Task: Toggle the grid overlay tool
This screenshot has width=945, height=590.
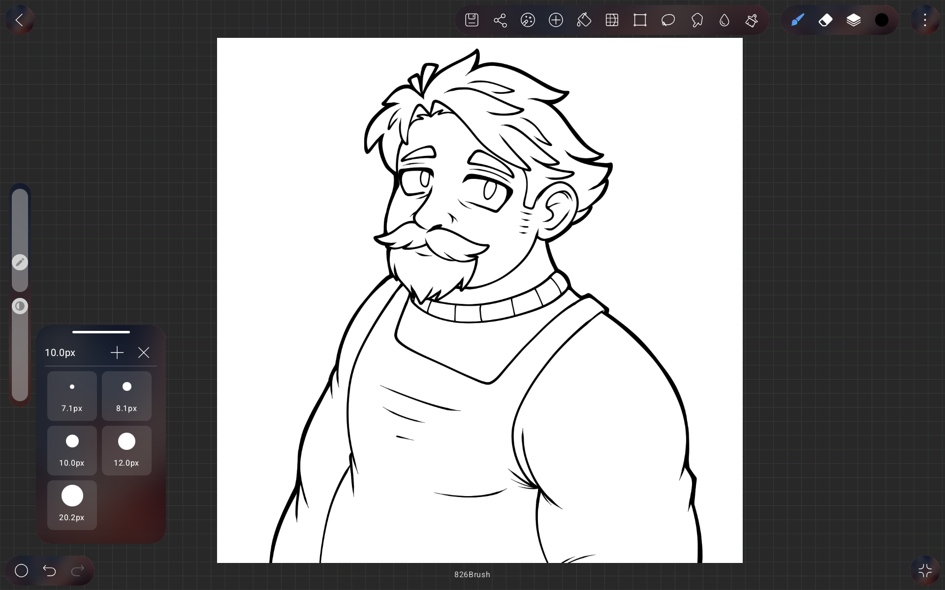Action: point(612,20)
